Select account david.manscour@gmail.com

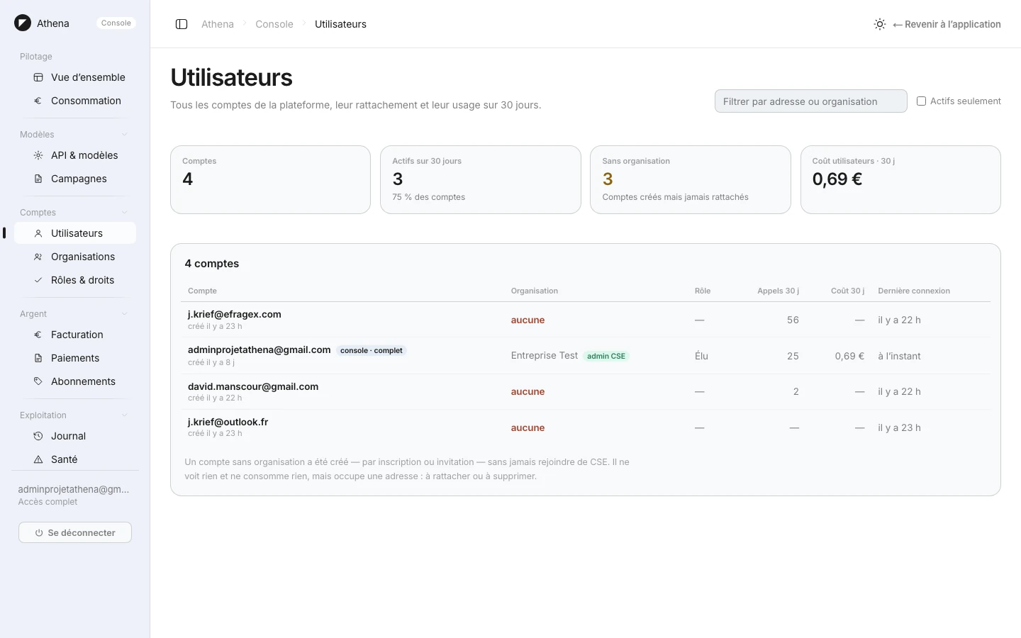pos(253,386)
